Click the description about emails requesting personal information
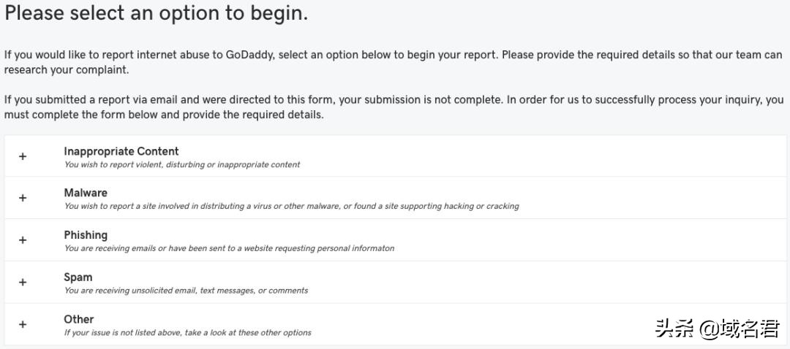The height and width of the screenshot is (349, 790). click(229, 248)
